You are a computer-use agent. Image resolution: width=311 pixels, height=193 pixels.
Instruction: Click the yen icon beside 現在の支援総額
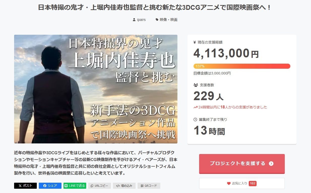(195, 42)
